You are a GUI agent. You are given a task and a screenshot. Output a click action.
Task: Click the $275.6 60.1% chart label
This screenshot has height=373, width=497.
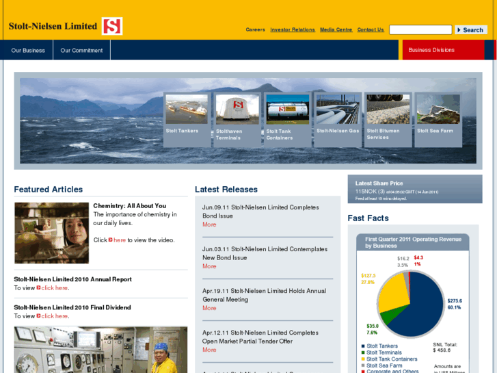click(455, 304)
